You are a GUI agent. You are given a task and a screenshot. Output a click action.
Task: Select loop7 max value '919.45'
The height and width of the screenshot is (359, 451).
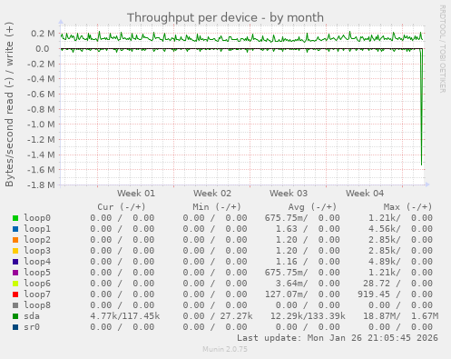pyautogui.click(x=374, y=294)
